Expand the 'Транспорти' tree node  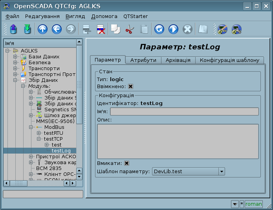click(15, 69)
